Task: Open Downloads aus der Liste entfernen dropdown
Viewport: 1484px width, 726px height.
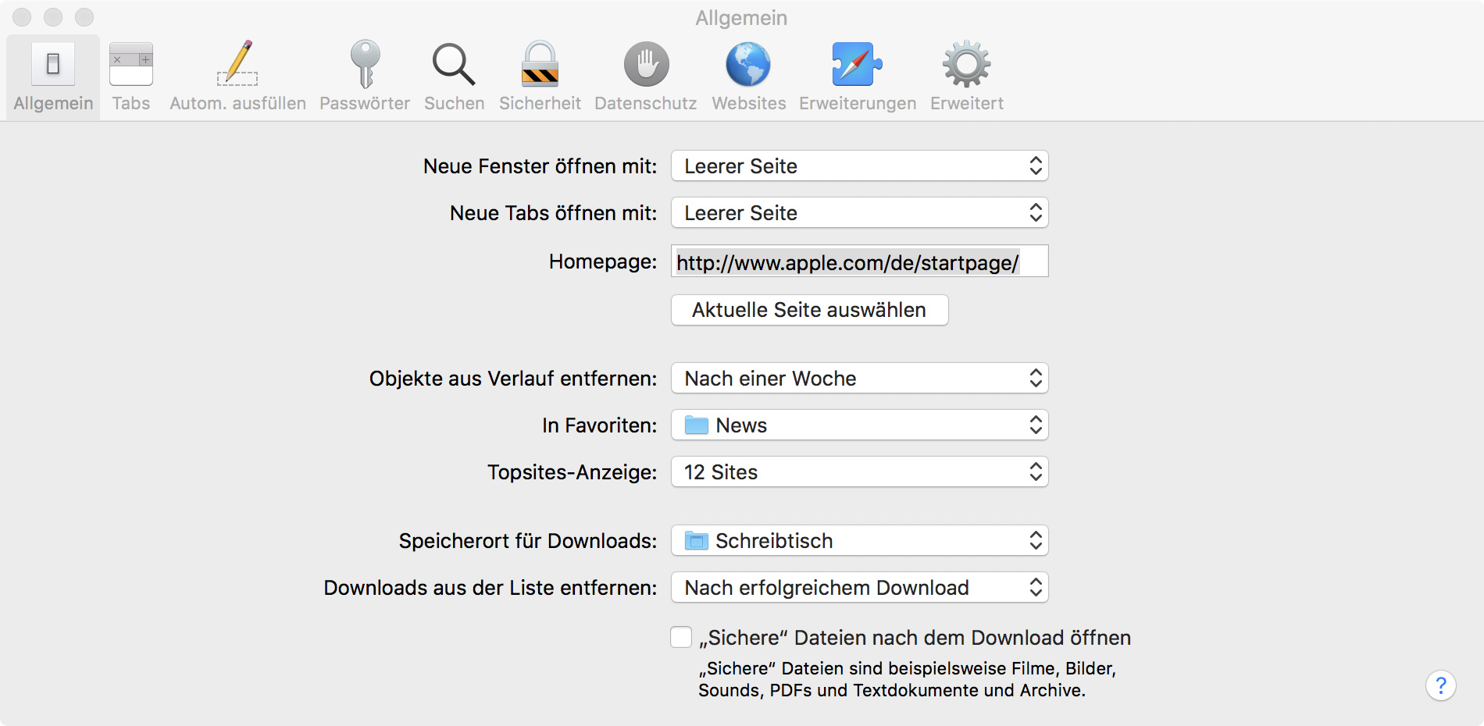Action: point(859,588)
